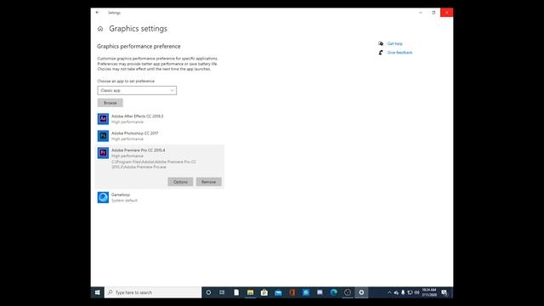Select the Adobe Premiere Pro app icon
The height and width of the screenshot is (306, 544).
[x=103, y=153]
